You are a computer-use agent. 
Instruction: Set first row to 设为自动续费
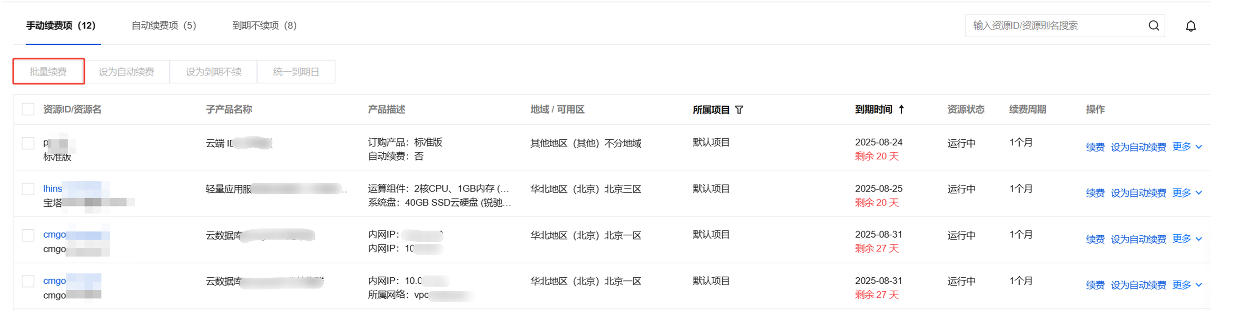pyautogui.click(x=1138, y=147)
